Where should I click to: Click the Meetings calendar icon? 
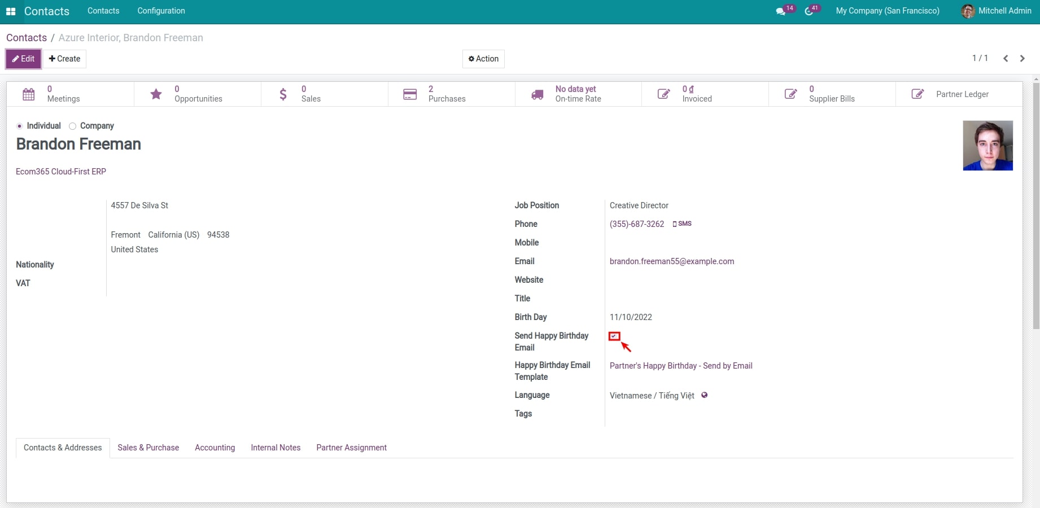coord(29,94)
